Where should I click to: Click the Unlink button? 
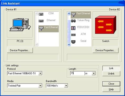tap(111, 74)
